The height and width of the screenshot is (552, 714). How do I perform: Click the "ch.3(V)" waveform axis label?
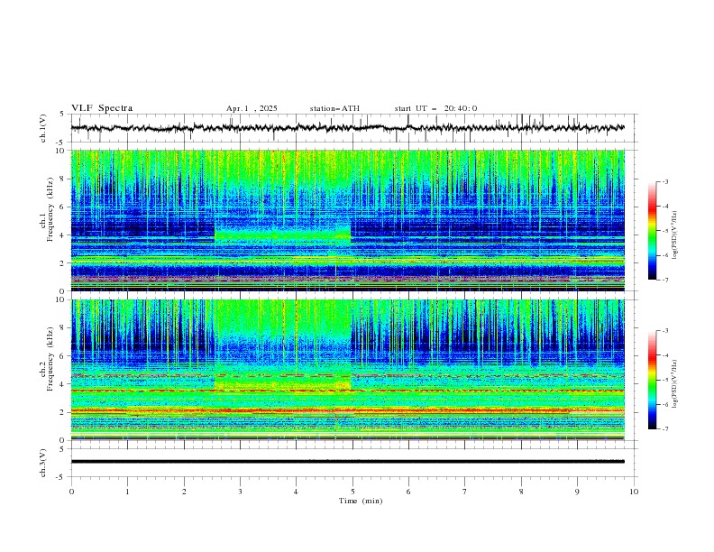click(43, 463)
